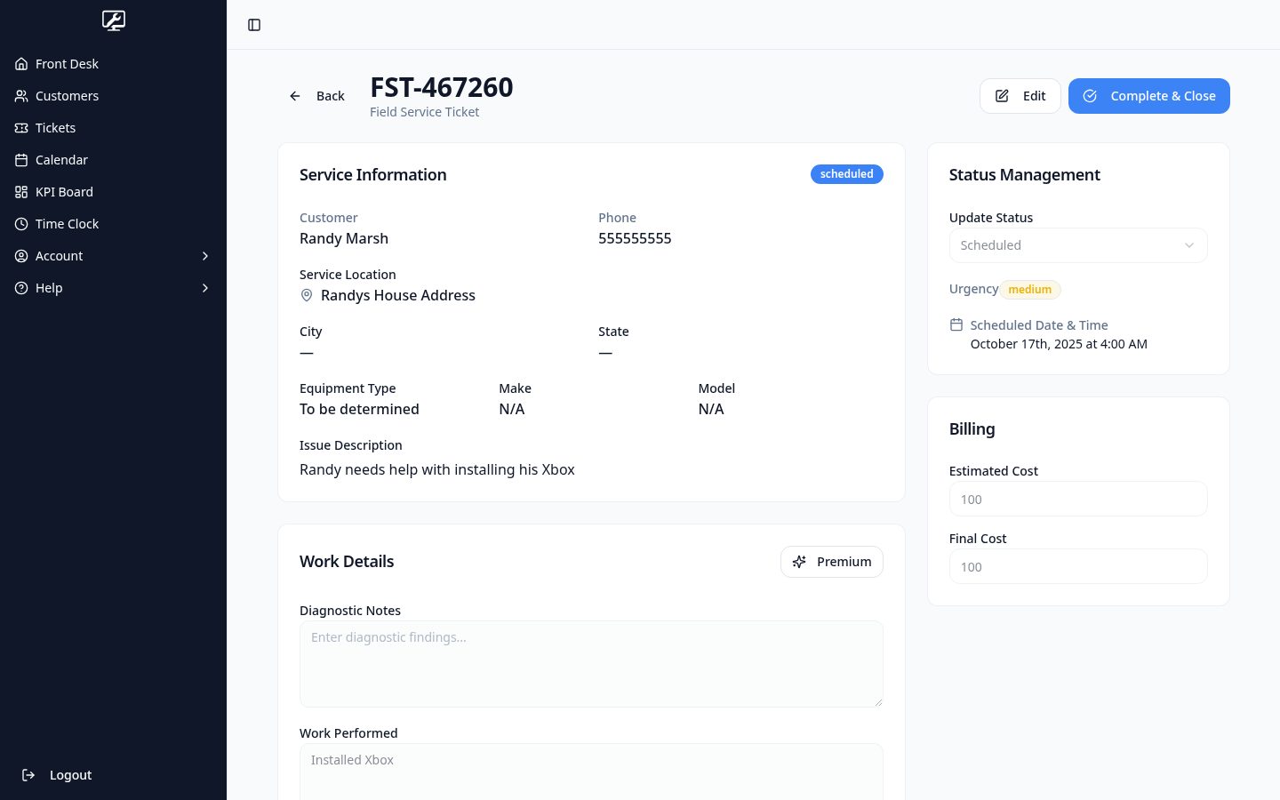The image size is (1280, 800).
Task: Click the medium urgency badge
Action: tap(1030, 290)
